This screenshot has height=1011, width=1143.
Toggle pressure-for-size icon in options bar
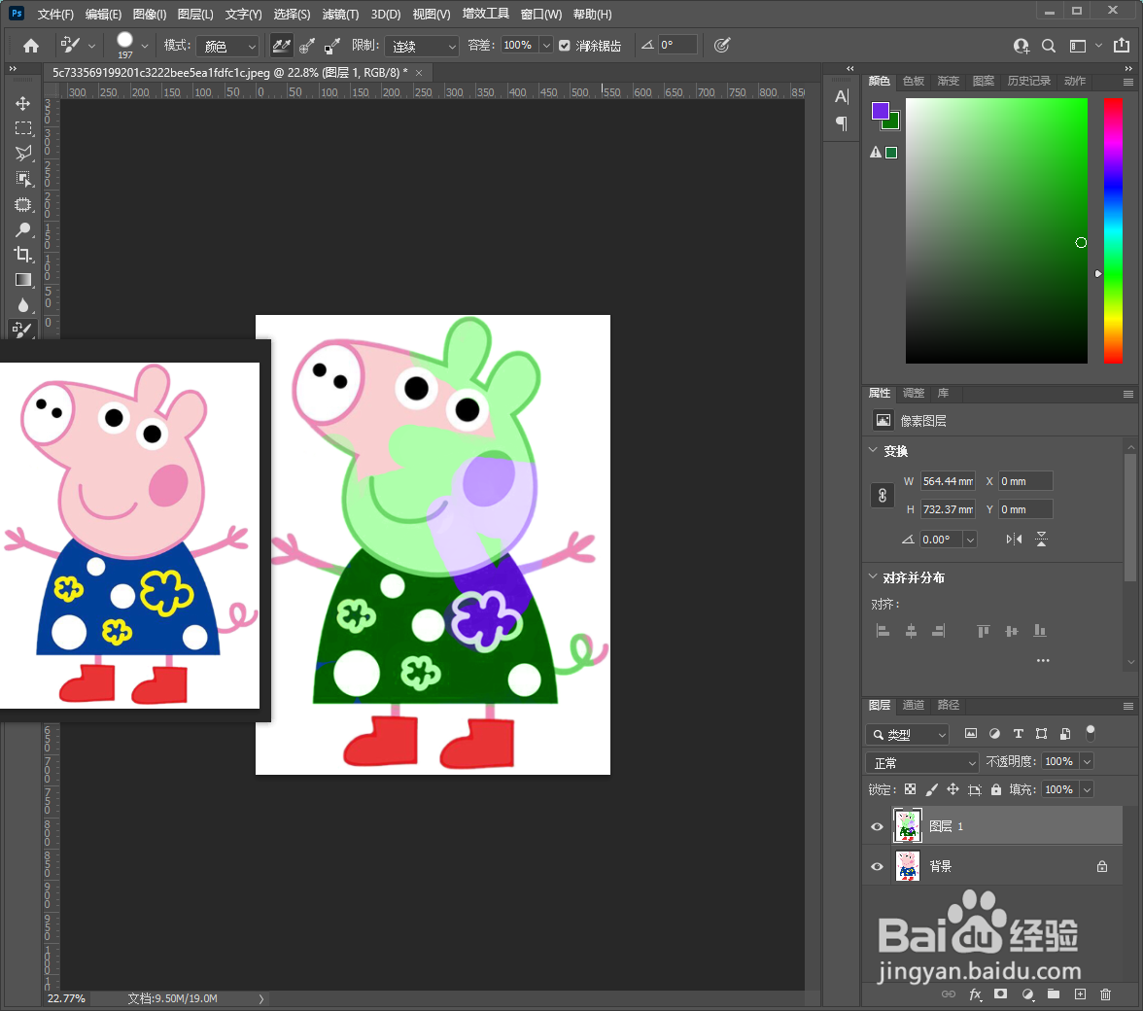click(x=721, y=45)
